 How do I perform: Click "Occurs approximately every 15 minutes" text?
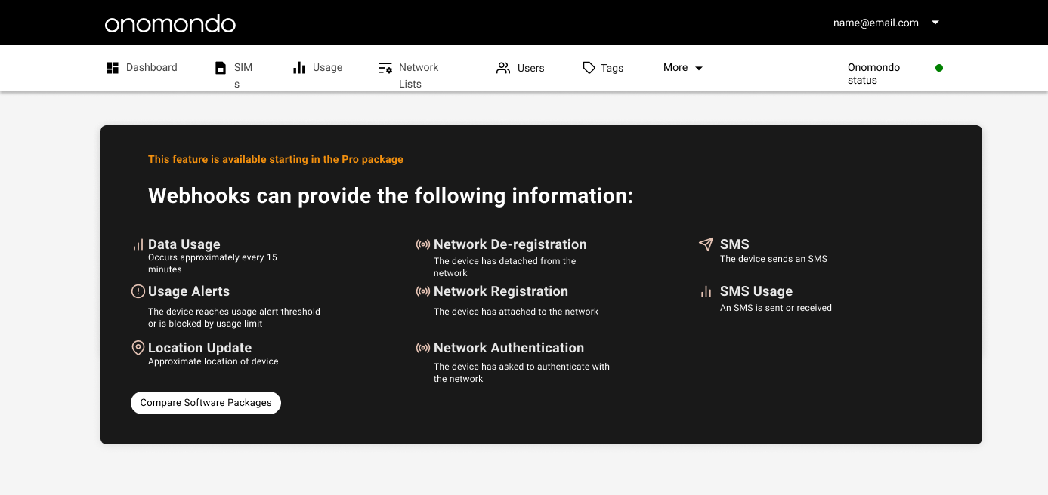tap(212, 263)
